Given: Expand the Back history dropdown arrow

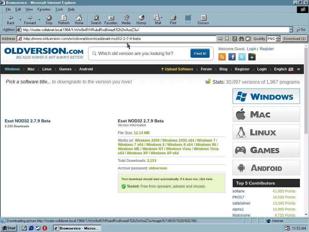Looking at the screenshot, I should (x=20, y=20).
